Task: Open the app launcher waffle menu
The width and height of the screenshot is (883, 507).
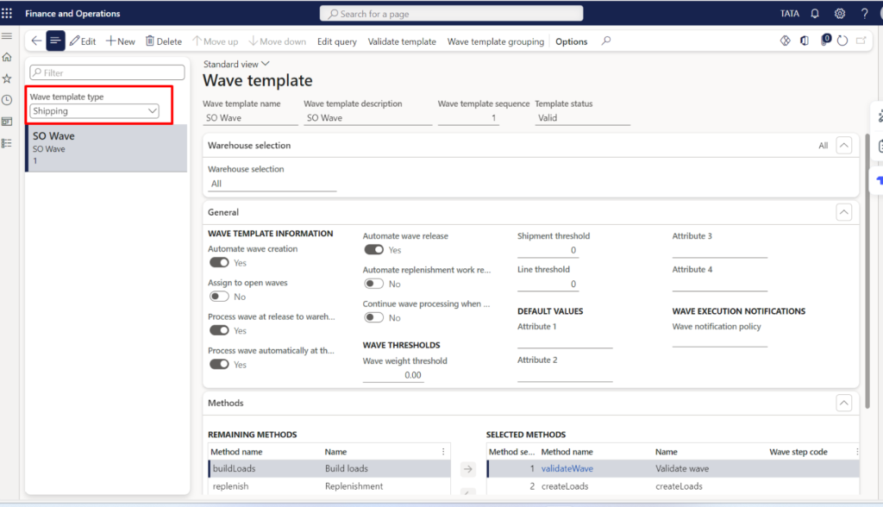Action: click(7, 13)
